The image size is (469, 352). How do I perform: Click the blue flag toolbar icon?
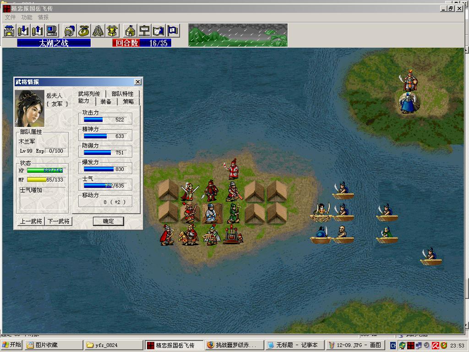[x=173, y=31]
